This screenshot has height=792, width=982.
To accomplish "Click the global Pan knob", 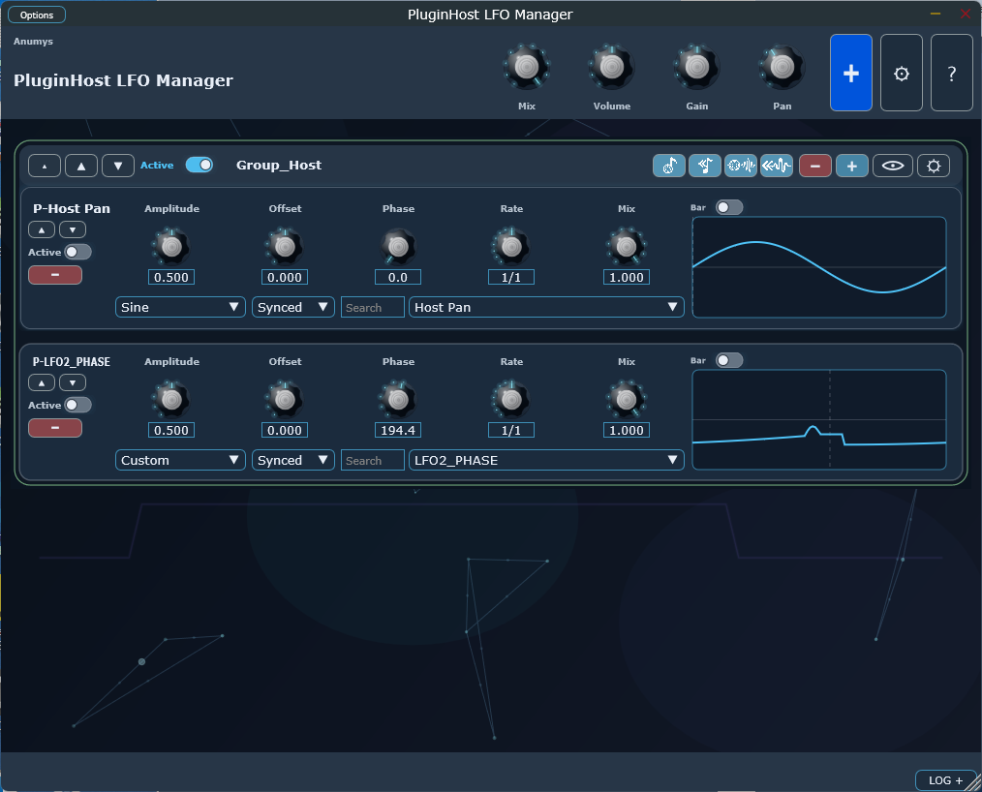I will pos(782,67).
